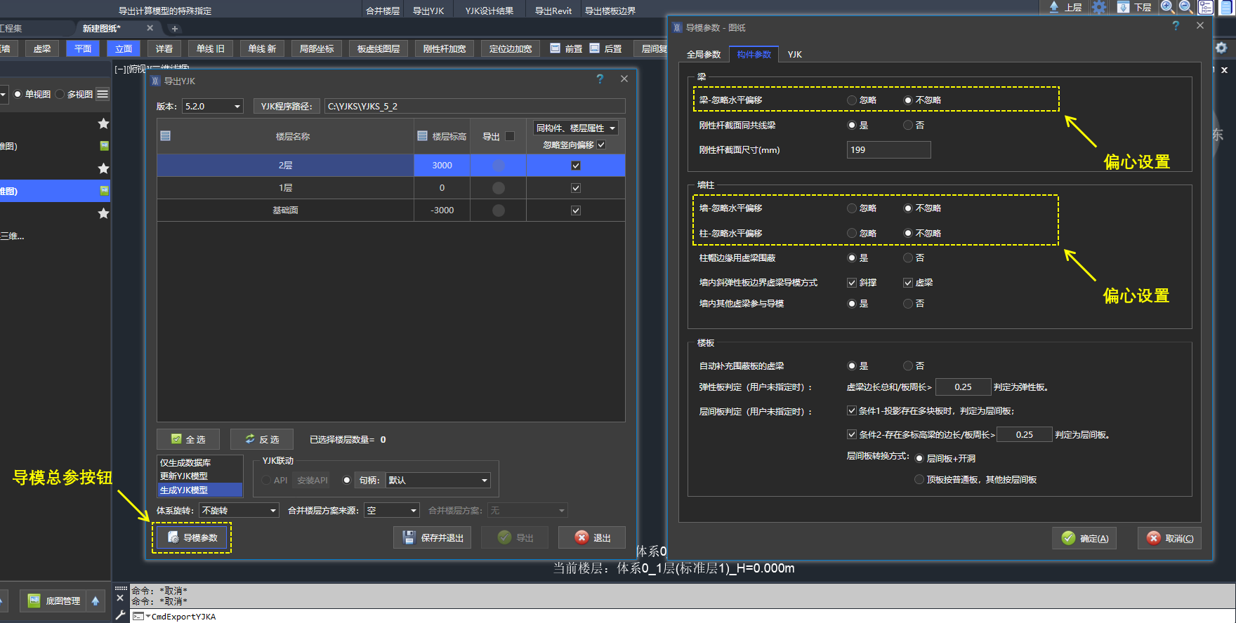Switch to the 全局参数 tab
1236x623 pixels.
pyautogui.click(x=704, y=55)
